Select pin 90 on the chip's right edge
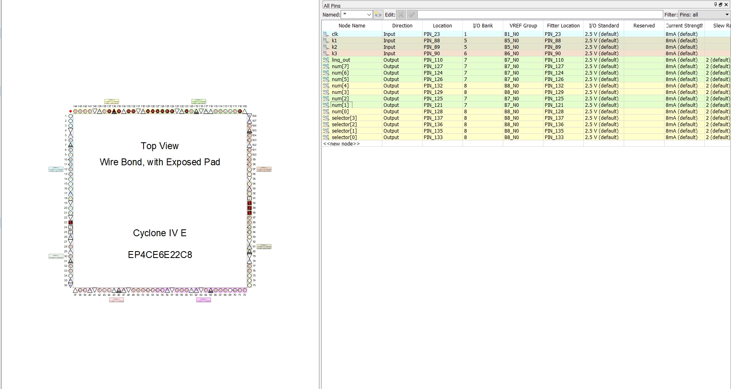The width and height of the screenshot is (731, 389). tap(250, 203)
